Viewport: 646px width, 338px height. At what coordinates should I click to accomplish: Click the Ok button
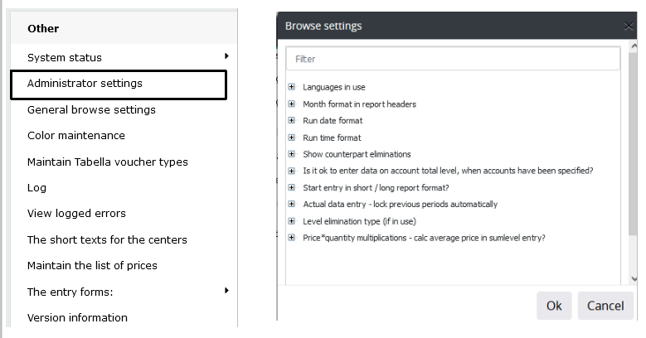554,306
